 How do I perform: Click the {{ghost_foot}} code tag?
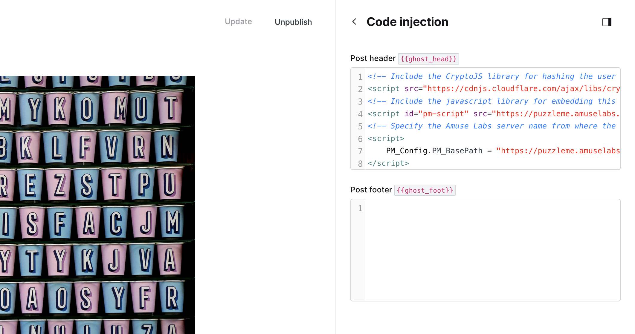click(x=425, y=190)
